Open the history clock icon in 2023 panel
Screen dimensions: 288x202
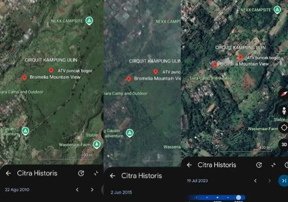coord(259,165)
